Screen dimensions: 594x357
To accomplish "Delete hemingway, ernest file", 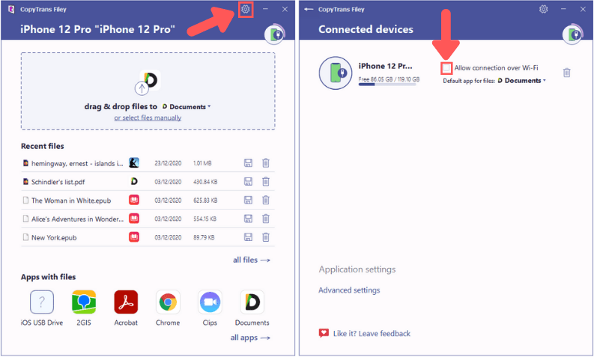I will point(266,163).
